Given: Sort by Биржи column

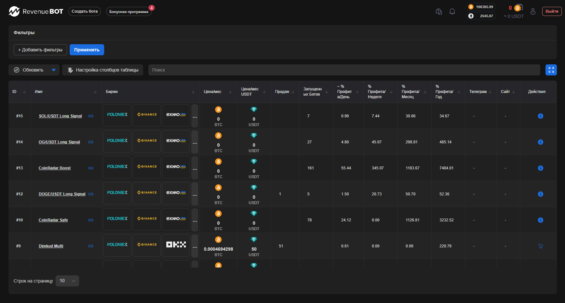Looking at the screenshot, I should (193, 92).
